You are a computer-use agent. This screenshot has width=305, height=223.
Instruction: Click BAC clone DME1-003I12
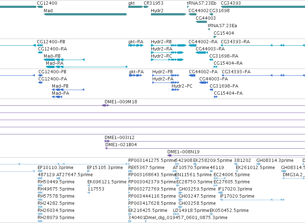[x=119, y=138]
